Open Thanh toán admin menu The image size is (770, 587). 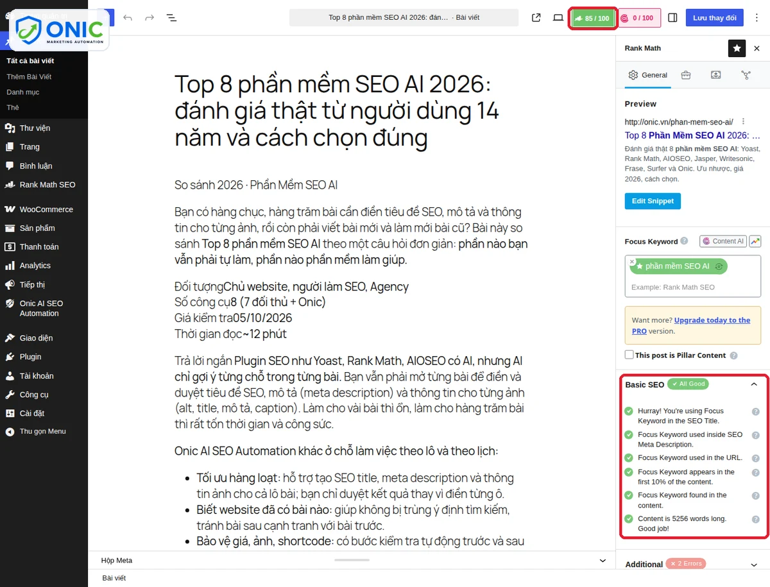(39, 247)
